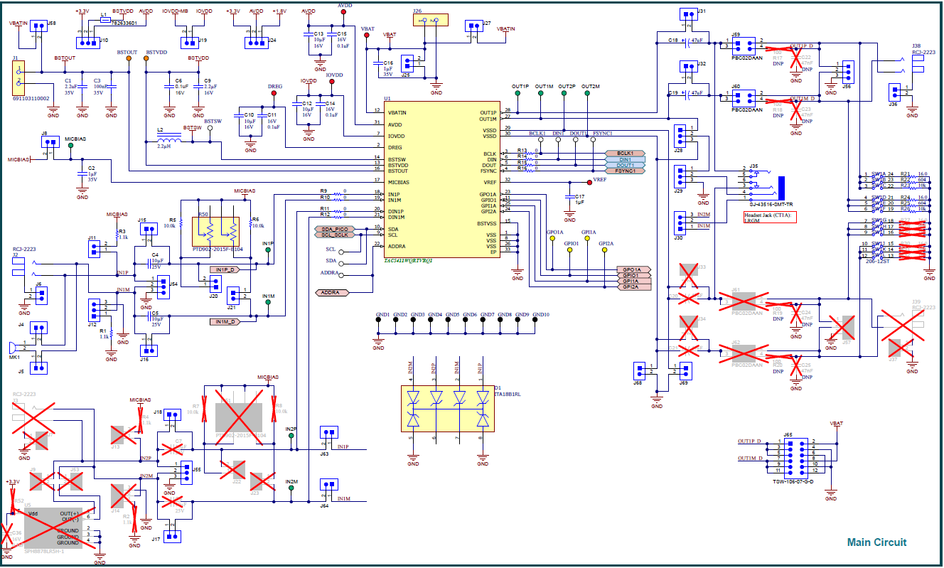
Task: Select the J56 three-pin header
Action: click(847, 73)
